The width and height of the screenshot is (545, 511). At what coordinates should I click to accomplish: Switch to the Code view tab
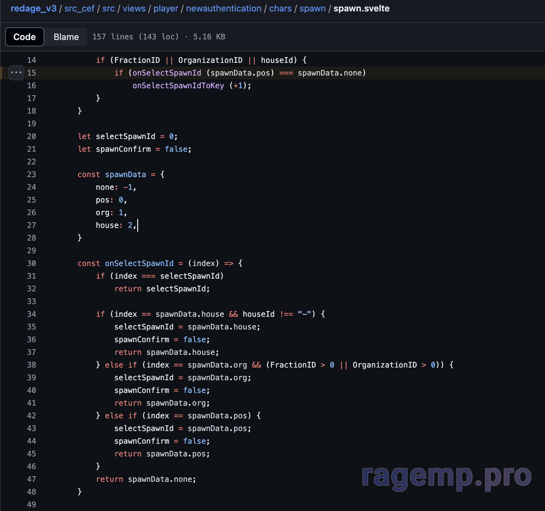tap(24, 37)
